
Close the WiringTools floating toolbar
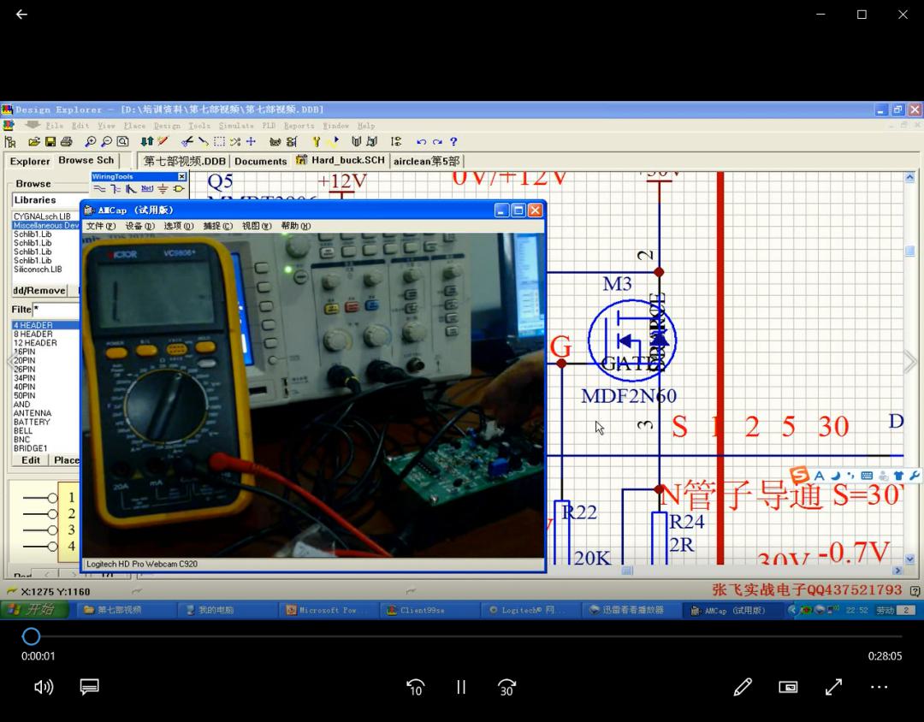[182, 177]
